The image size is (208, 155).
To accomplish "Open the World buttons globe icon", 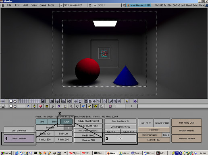I will 83,106.
